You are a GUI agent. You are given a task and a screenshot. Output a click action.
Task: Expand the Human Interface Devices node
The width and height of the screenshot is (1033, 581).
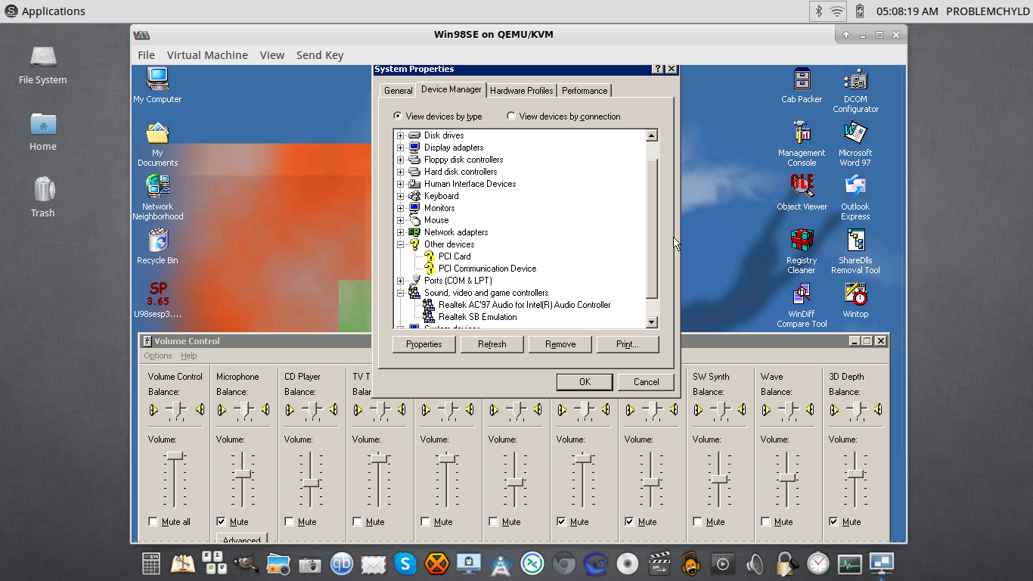click(401, 184)
